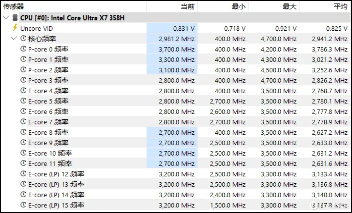Image resolution: width=352 pixels, height=213 pixels.
Task: Collapse the 核心频率 tree node
Action: [14, 38]
